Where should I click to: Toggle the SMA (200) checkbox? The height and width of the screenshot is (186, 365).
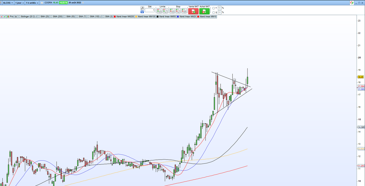(52, 16)
